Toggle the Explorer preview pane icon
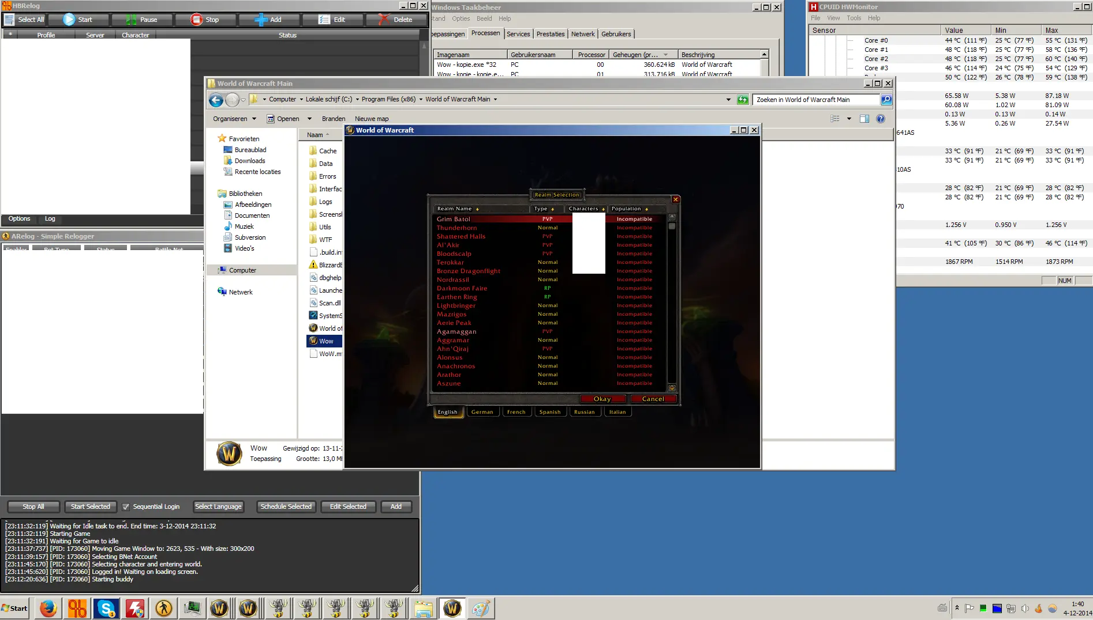The width and height of the screenshot is (1093, 620). point(864,119)
